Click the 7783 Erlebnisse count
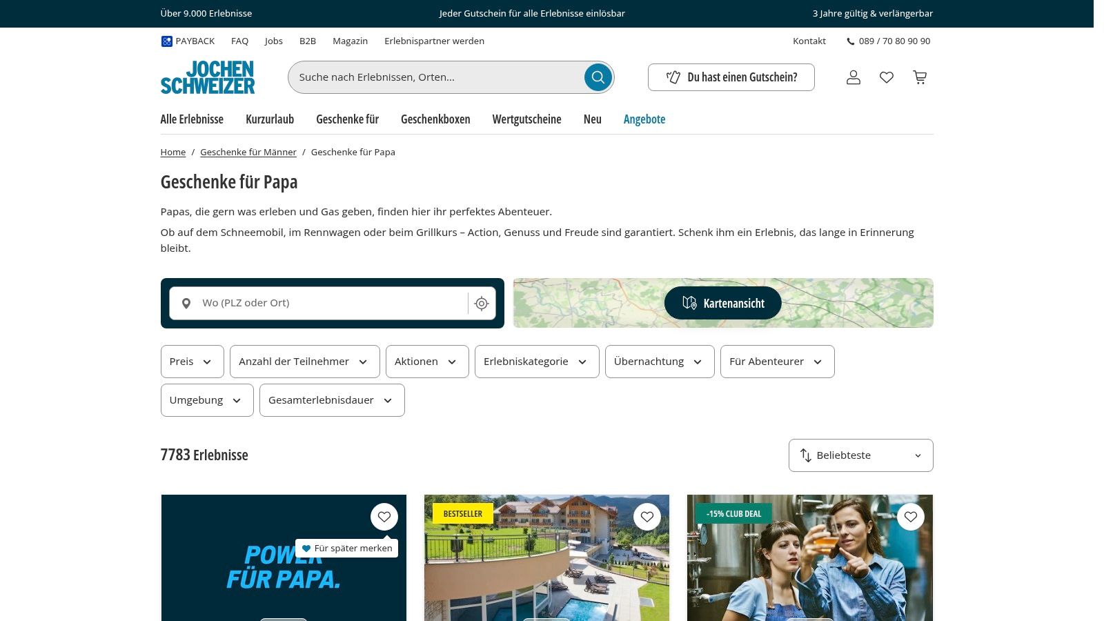Screen dimensions: 1104x621 pyautogui.click(x=204, y=455)
